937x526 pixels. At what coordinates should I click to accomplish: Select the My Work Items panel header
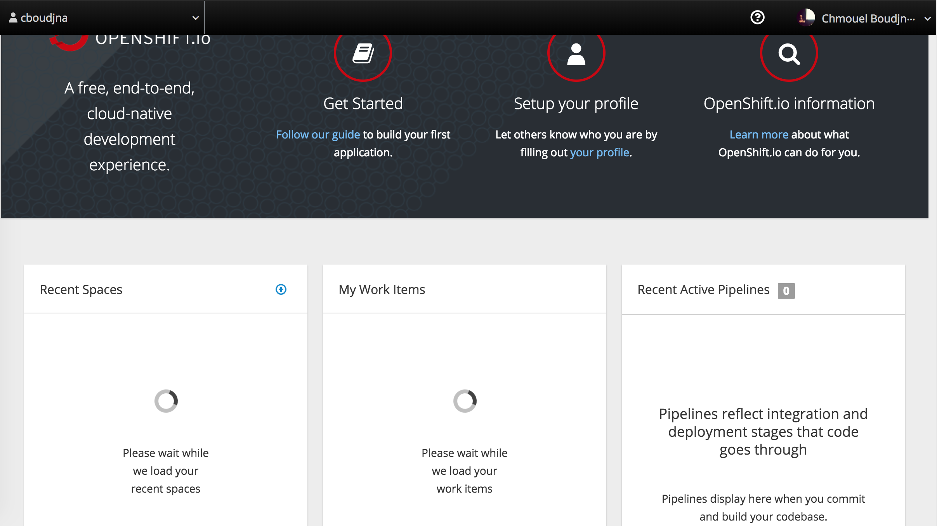point(382,289)
